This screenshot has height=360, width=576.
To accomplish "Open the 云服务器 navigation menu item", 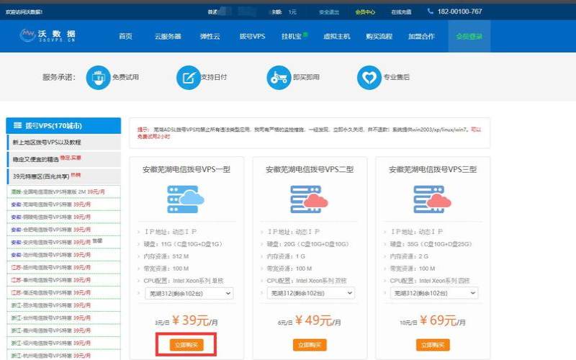I will click(168, 36).
